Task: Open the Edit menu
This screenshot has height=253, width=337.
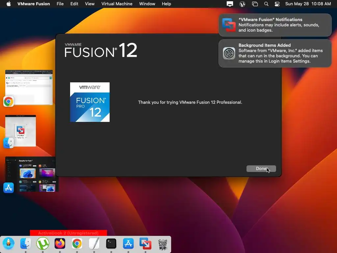Action: coord(74,4)
